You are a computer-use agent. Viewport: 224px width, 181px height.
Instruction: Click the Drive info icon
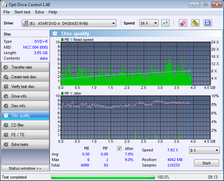(6, 96)
